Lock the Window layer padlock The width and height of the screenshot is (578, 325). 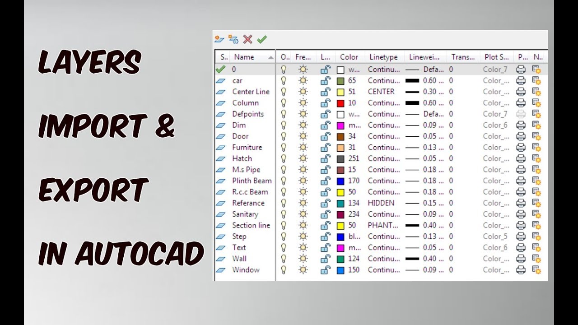(325, 270)
